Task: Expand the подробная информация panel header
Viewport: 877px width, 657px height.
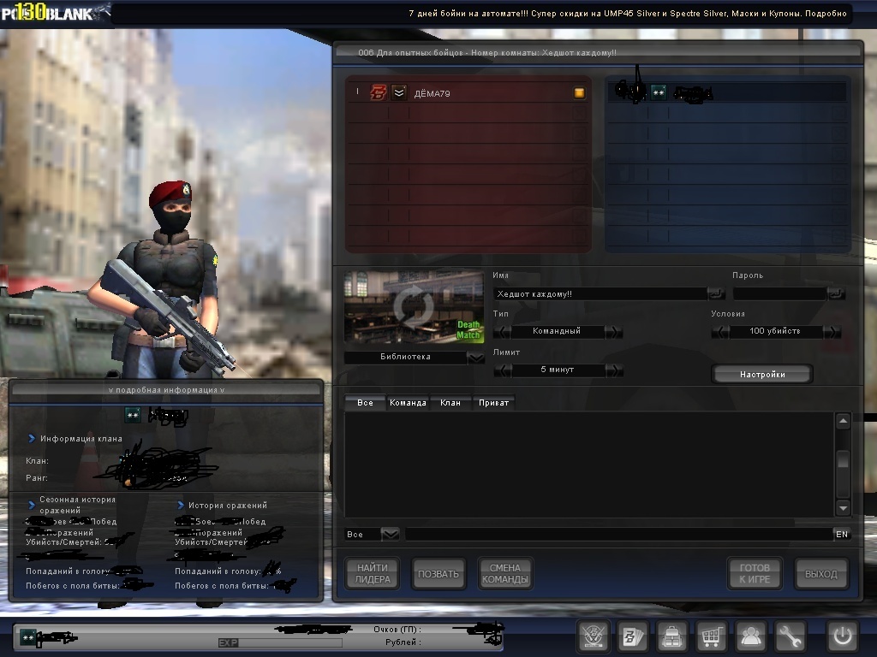Action: pyautogui.click(x=166, y=389)
